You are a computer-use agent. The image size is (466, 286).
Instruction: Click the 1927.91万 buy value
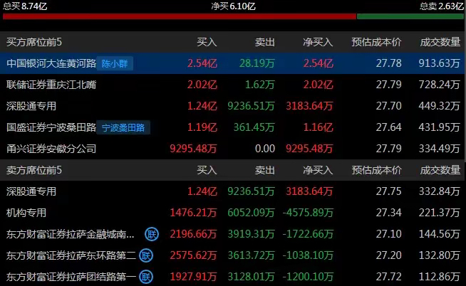click(193, 277)
